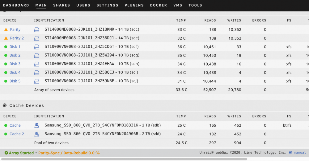Click the btrfs filesystem value for Cache

click(287, 125)
